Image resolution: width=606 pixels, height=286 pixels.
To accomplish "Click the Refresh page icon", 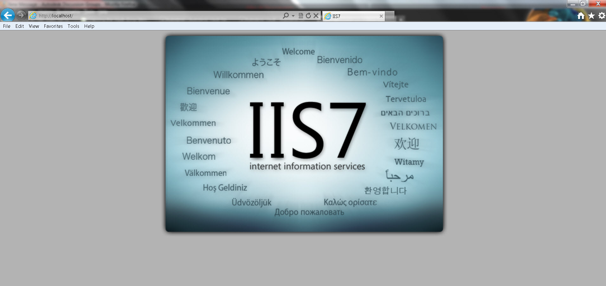I will 308,15.
